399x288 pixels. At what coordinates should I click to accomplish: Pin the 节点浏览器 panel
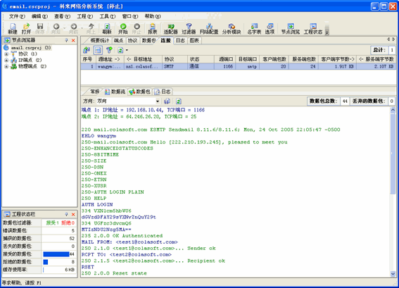[66, 40]
